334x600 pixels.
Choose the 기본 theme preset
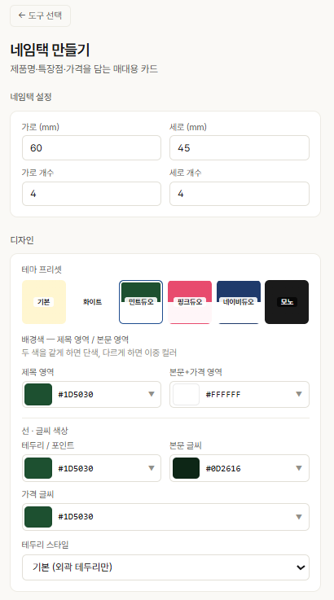click(44, 302)
